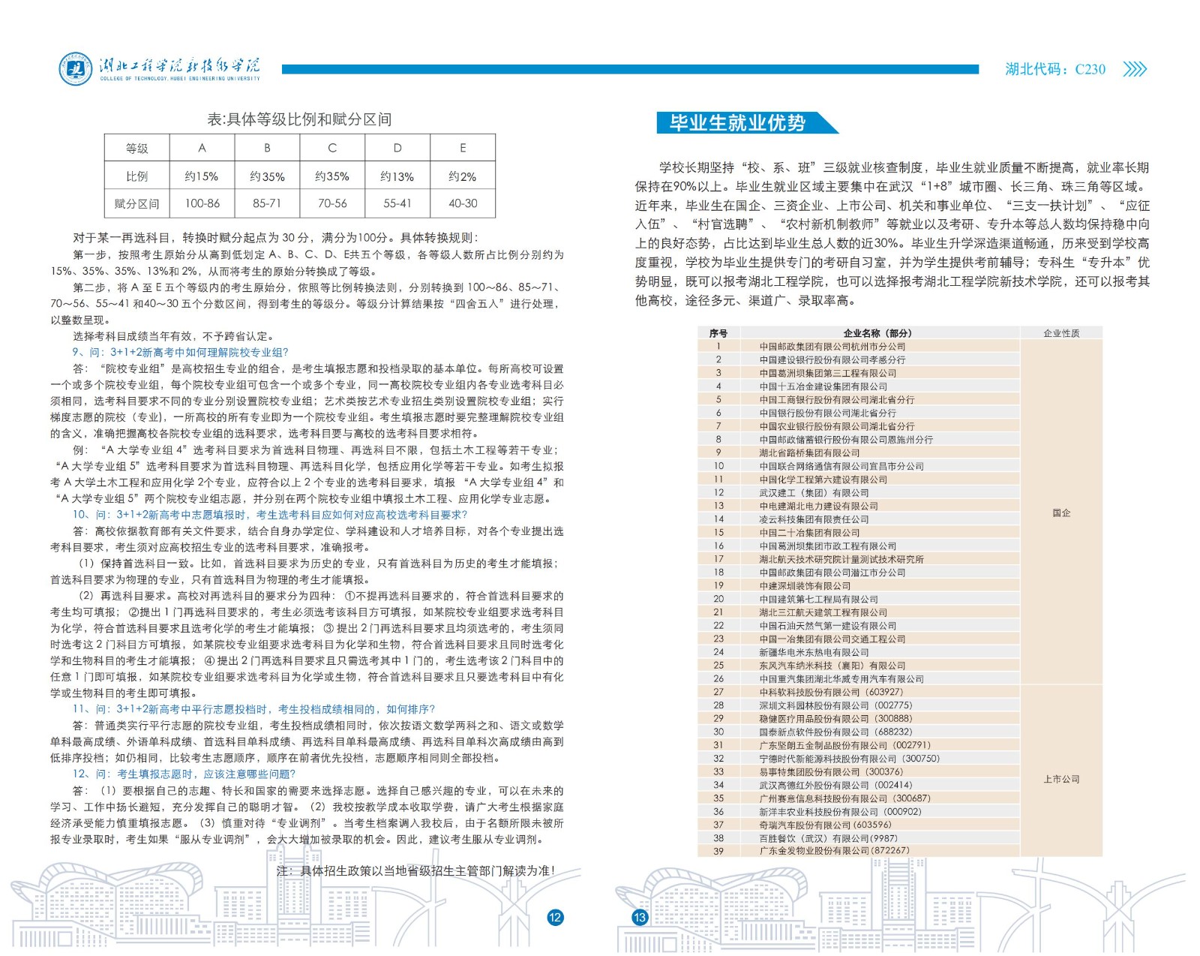Click question 9 about 院校专业组

pos(180,352)
